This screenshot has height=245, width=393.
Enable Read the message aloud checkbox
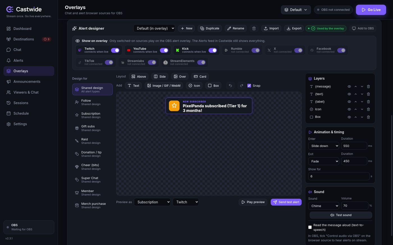310,227
